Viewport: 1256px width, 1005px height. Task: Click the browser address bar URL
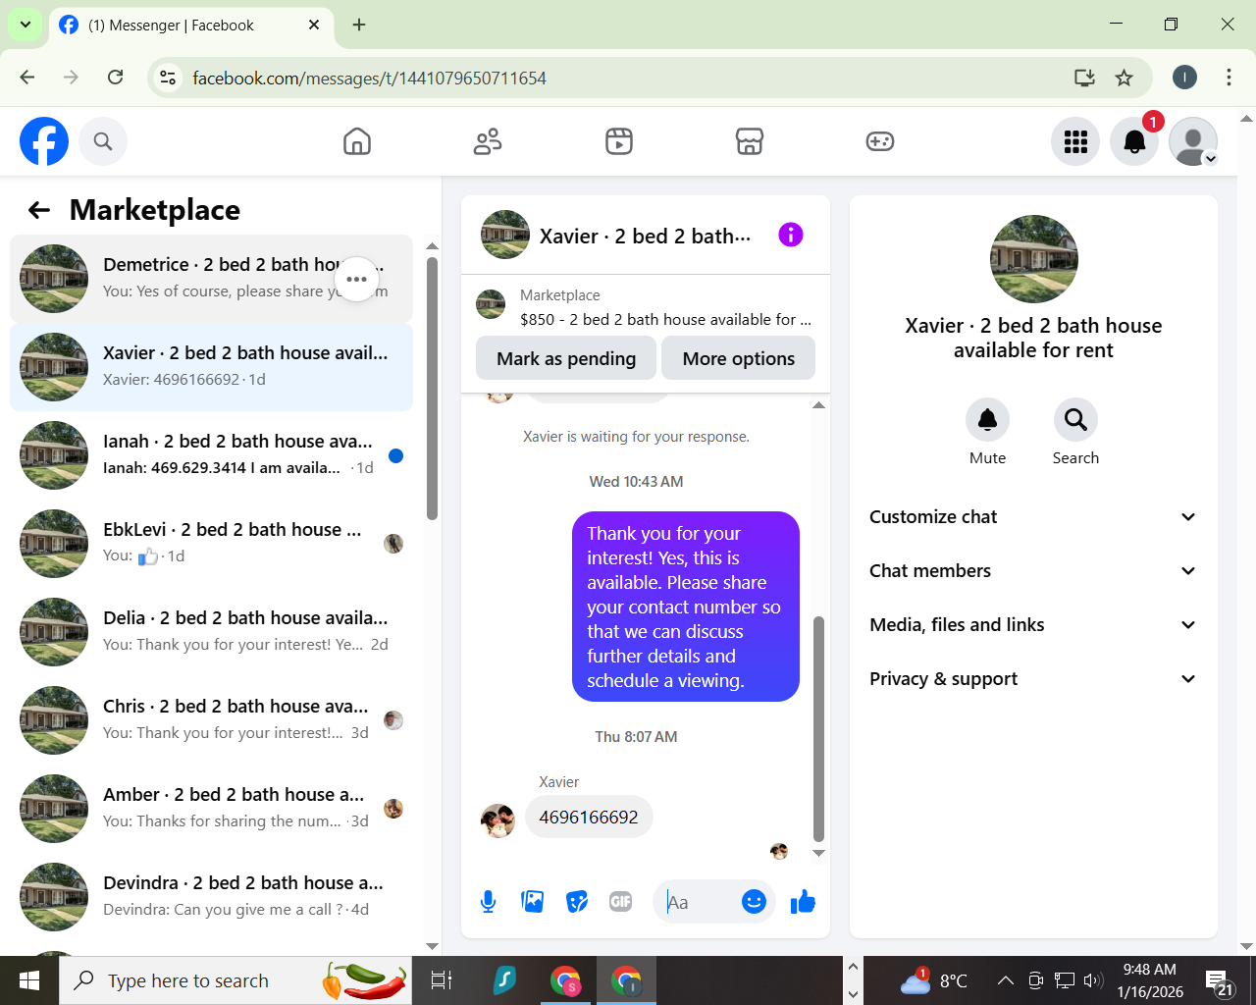point(369,78)
